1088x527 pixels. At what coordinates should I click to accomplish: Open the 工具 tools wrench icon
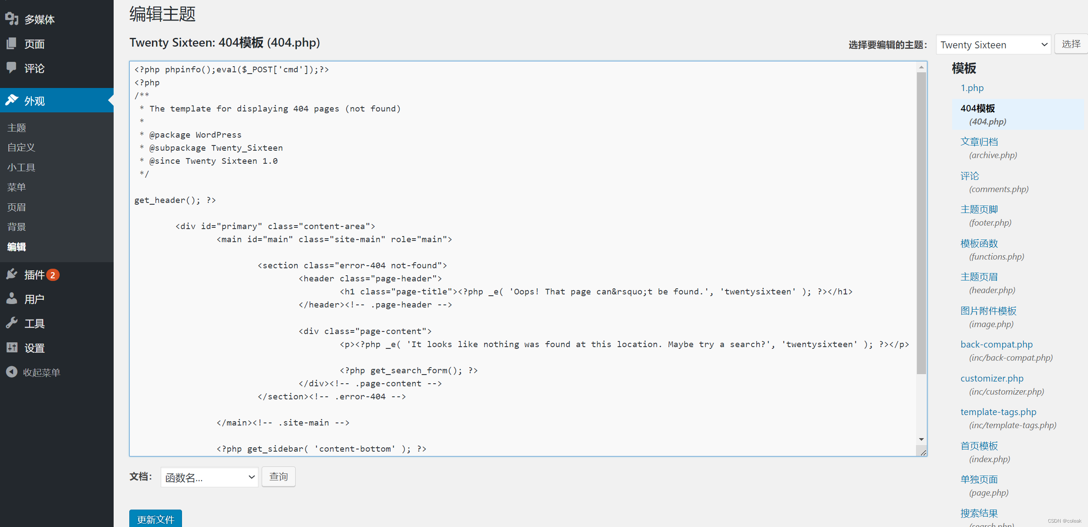pyautogui.click(x=11, y=323)
